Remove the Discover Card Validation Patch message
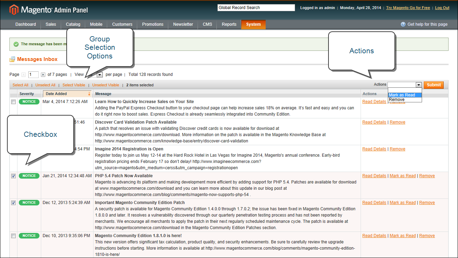Image resolution: width=458 pixels, height=258 pixels. point(397,122)
